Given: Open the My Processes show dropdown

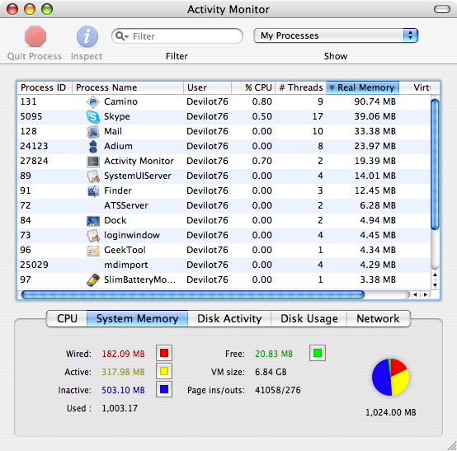Looking at the screenshot, I should pos(336,35).
